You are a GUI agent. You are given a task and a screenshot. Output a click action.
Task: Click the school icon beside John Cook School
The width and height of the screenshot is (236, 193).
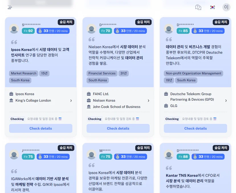tap(89, 107)
